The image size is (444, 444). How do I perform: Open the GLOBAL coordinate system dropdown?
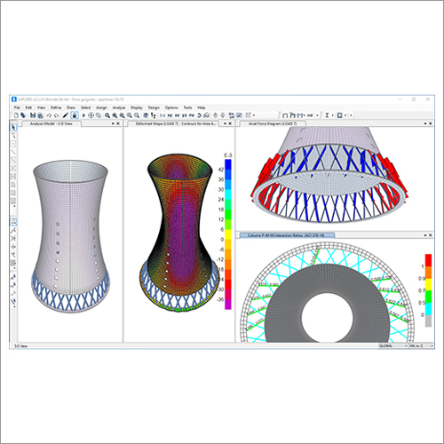pos(393,345)
